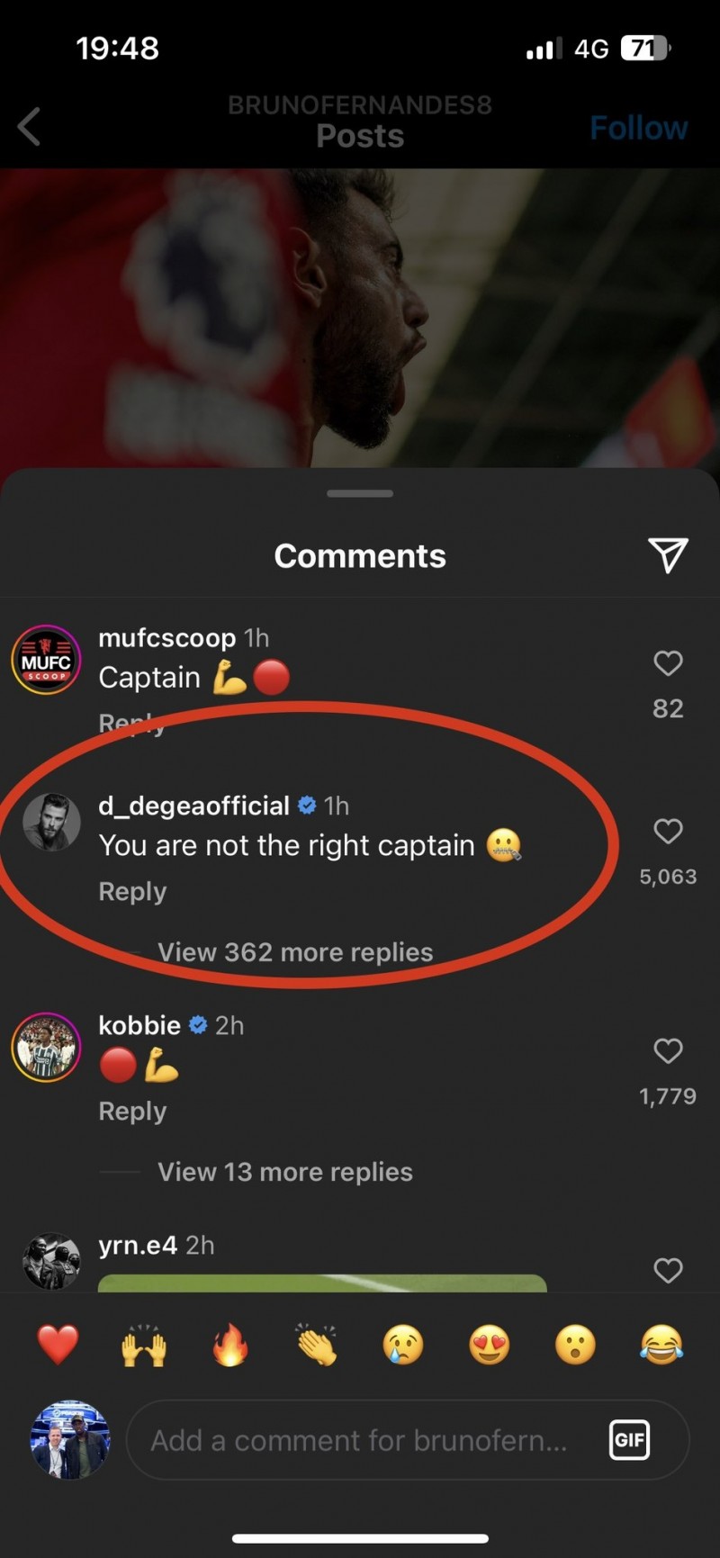Image resolution: width=720 pixels, height=1558 pixels.
Task: Expand View 362 more replies
Action: click(295, 952)
